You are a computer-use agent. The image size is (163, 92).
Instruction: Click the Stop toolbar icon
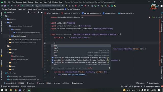pyautogui.click(x=88, y=6)
